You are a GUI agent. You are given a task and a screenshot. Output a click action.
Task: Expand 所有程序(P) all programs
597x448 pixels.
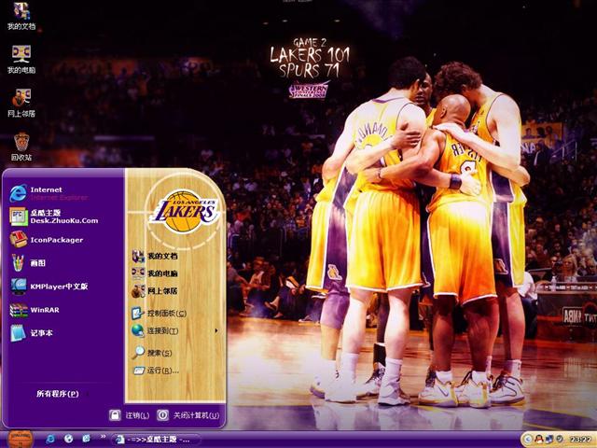58,394
